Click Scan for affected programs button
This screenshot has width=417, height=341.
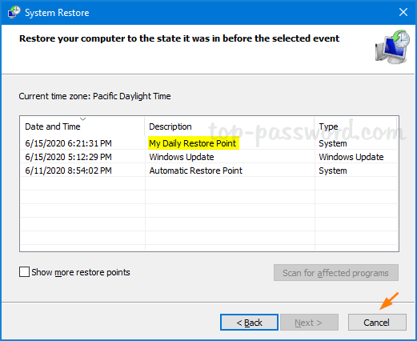pyautogui.click(x=336, y=273)
